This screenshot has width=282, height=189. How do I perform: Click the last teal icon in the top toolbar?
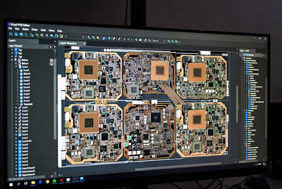176,41
